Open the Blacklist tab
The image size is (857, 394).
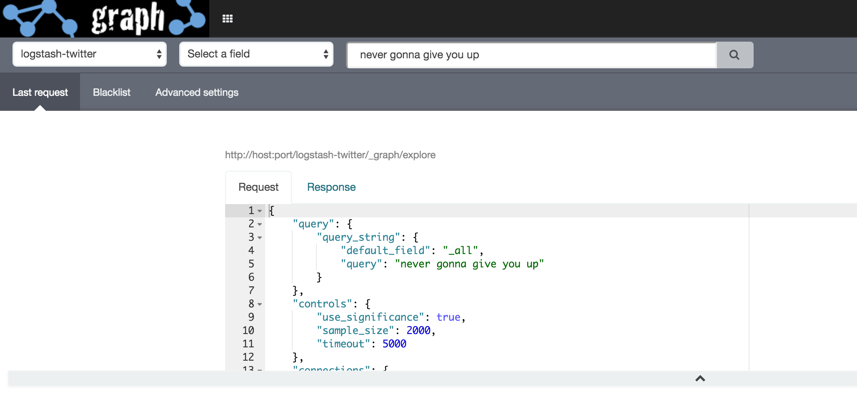pos(111,92)
